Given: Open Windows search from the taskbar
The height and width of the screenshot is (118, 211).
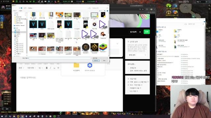Looking at the screenshot, I should (6, 116).
